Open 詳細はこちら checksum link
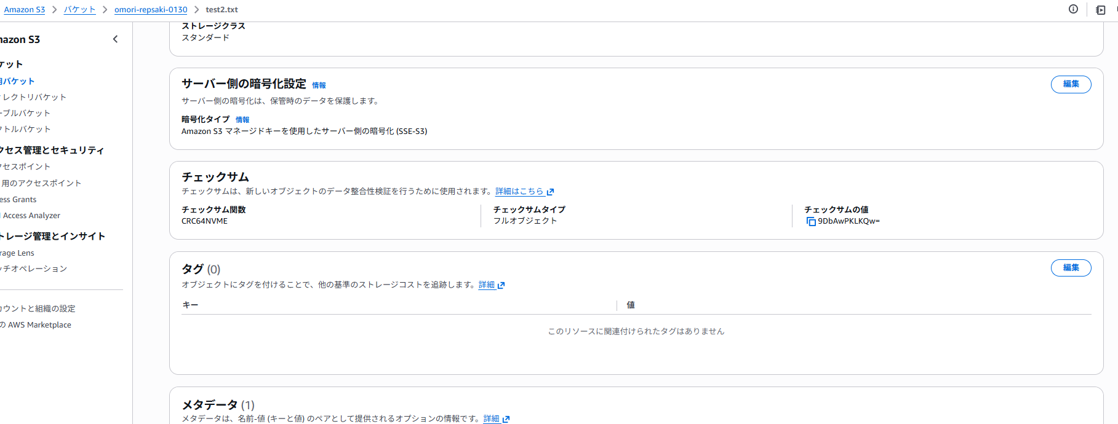The height and width of the screenshot is (424, 1118). pyautogui.click(x=524, y=192)
